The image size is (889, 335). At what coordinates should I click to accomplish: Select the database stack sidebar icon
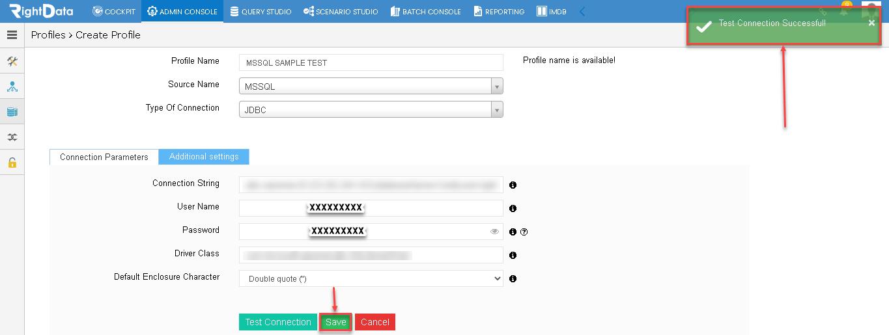point(12,112)
